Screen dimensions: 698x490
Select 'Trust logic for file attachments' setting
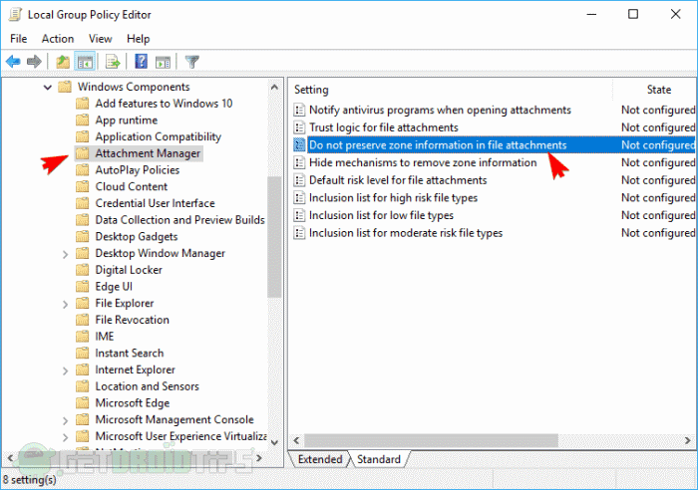coord(383,127)
